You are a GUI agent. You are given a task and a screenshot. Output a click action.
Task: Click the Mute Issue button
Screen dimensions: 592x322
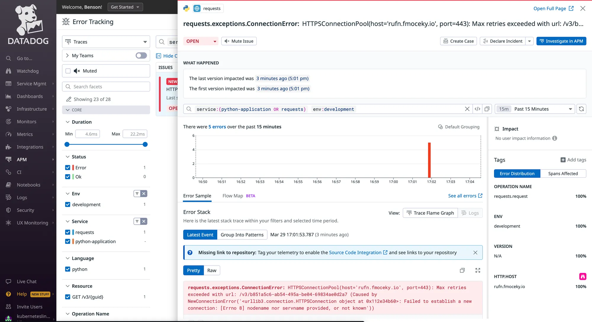tap(239, 41)
